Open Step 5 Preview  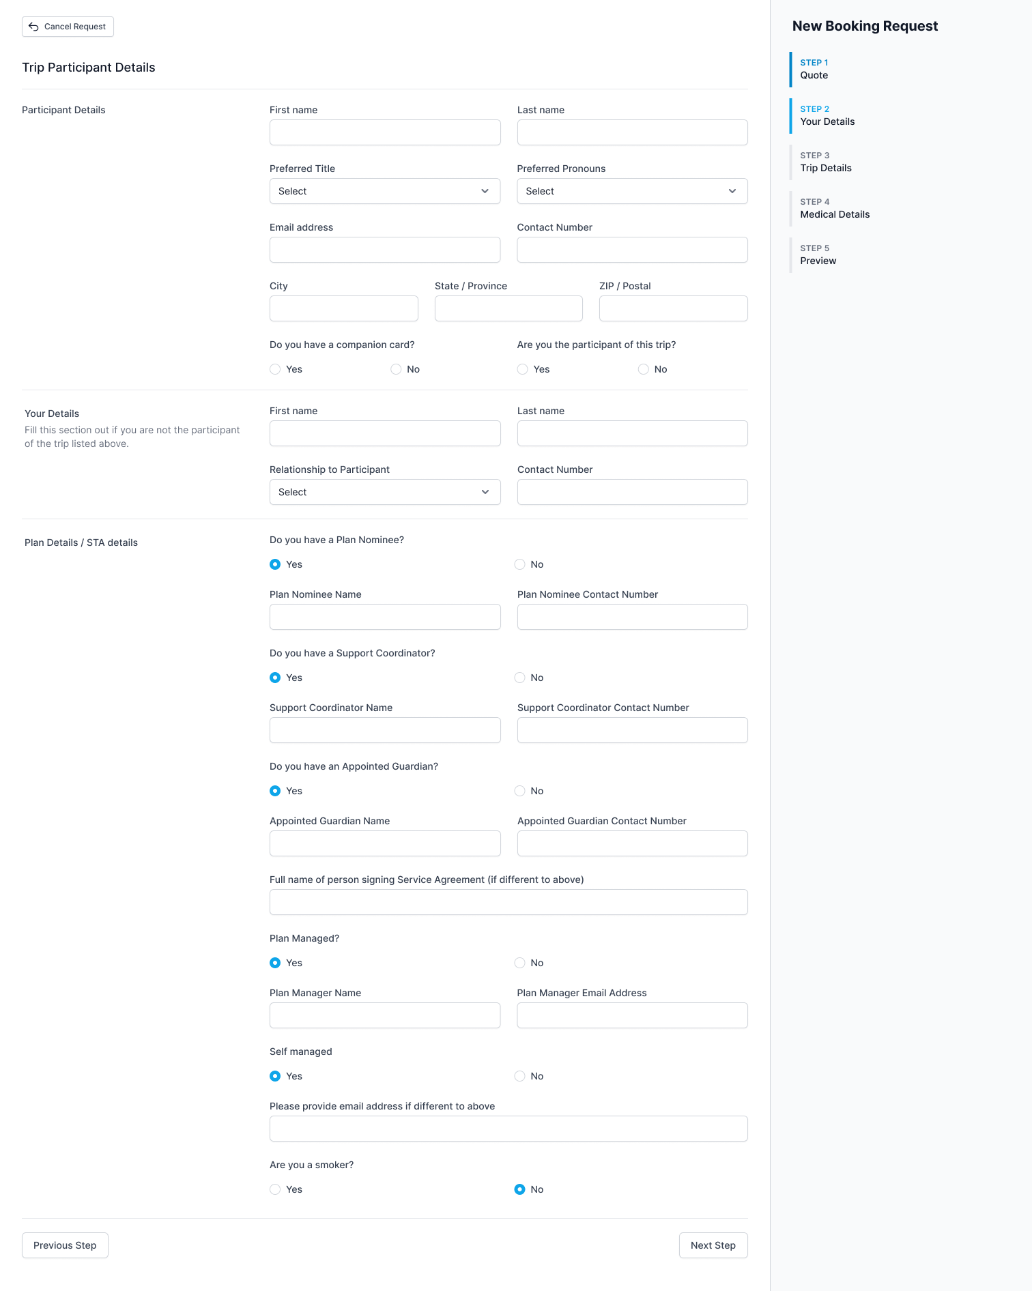(818, 255)
